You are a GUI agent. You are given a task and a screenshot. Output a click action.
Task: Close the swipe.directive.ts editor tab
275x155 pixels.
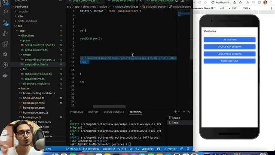point(141,1)
